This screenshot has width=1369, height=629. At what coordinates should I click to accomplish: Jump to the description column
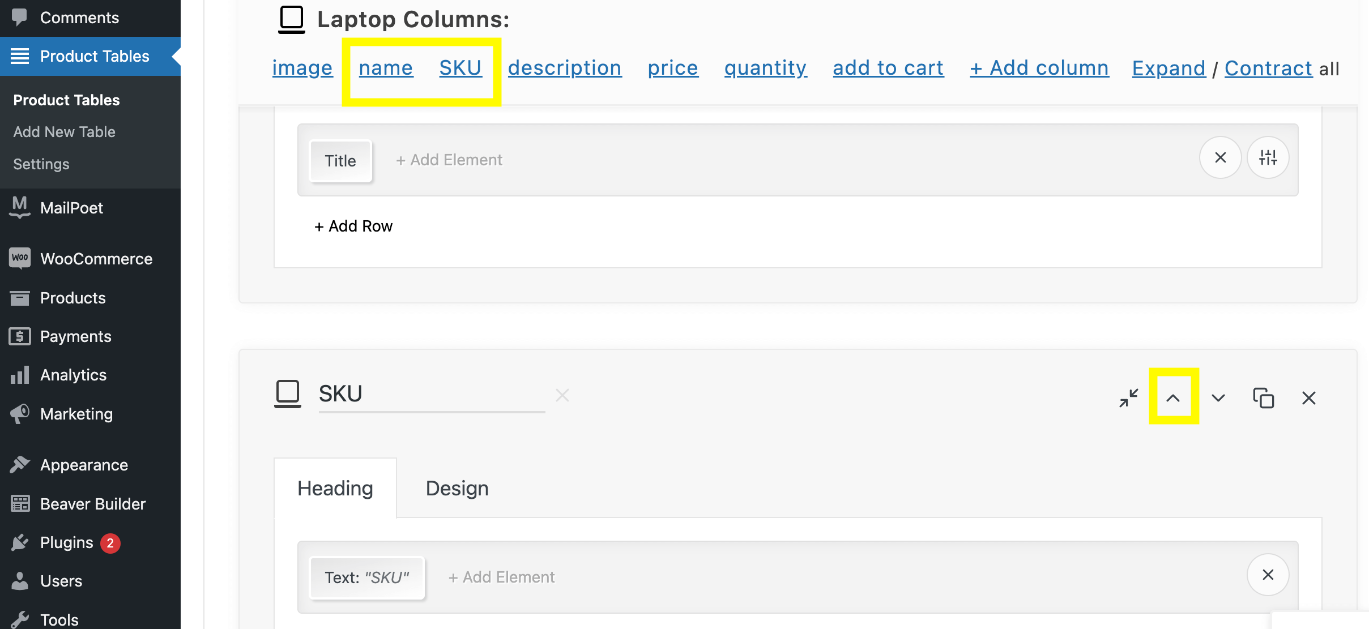565,68
